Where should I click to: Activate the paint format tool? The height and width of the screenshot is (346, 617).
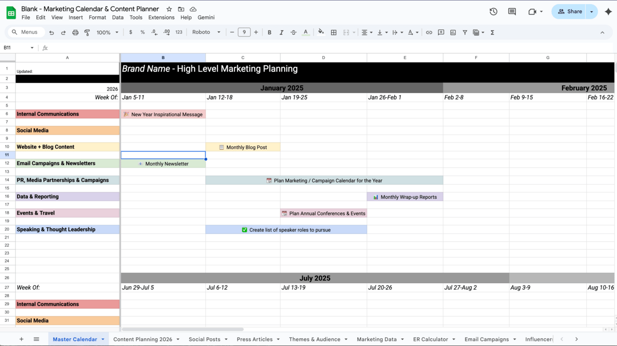(87, 32)
